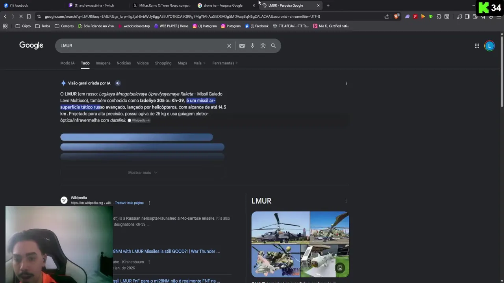Select the Tudo results tab
The image size is (504, 283).
(85, 63)
